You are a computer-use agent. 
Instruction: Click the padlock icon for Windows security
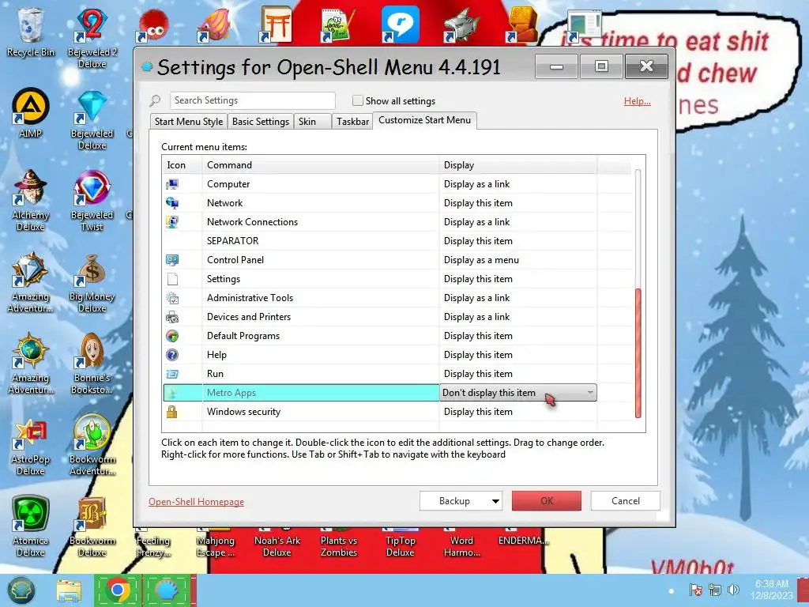click(172, 412)
